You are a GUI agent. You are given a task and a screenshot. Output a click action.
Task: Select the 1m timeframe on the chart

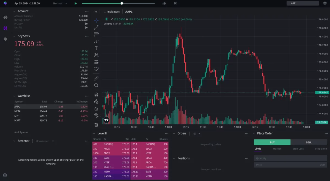95,12
